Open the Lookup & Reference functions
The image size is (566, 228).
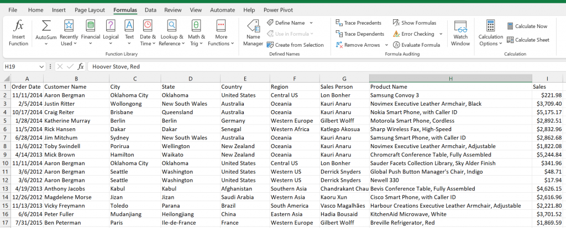[172, 33]
